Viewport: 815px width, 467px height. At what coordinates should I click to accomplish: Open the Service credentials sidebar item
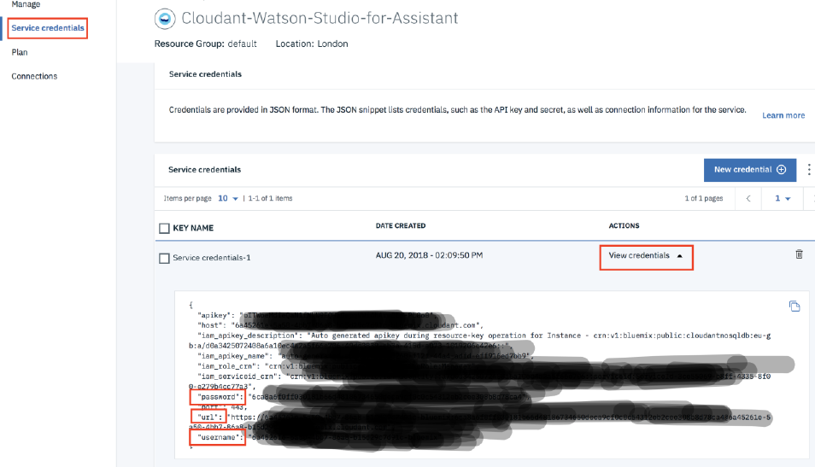click(47, 28)
